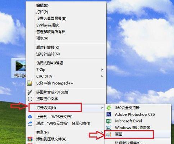Click the WPS share arrow icon
This screenshot has height=144, width=174.
coord(30,123)
